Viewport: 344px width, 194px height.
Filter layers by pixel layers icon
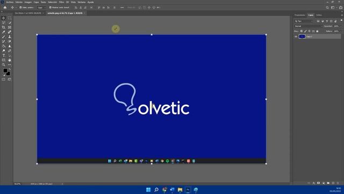pyautogui.click(x=318, y=21)
